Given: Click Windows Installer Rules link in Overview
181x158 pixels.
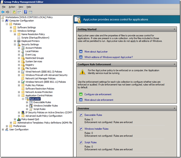Looking at the screenshot, I should point(96,129).
